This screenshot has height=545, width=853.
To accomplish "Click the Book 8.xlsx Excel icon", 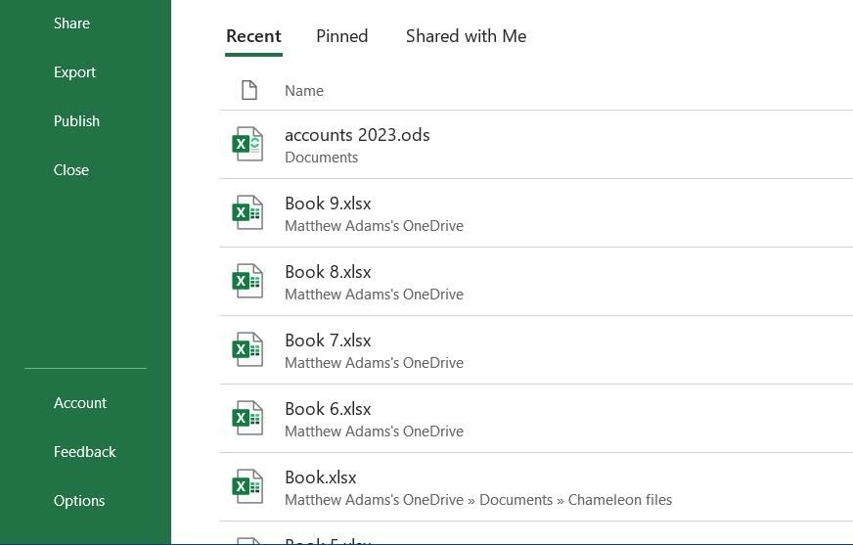I will coord(247,282).
